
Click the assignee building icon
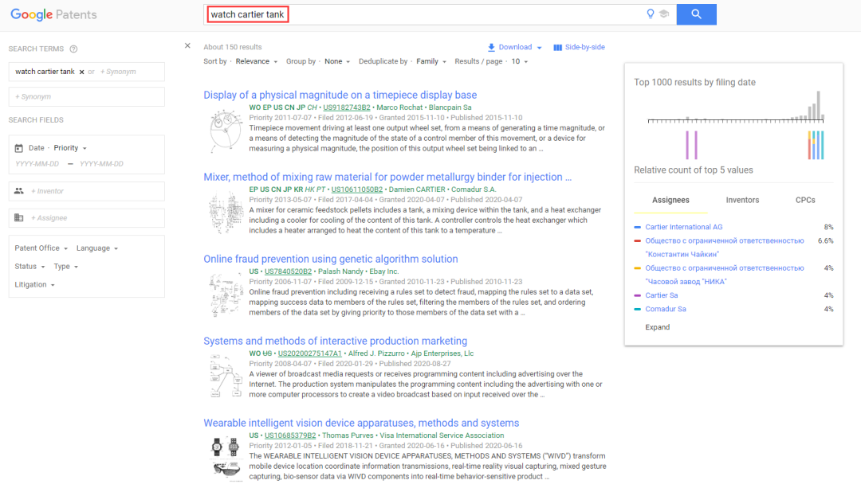(18, 218)
